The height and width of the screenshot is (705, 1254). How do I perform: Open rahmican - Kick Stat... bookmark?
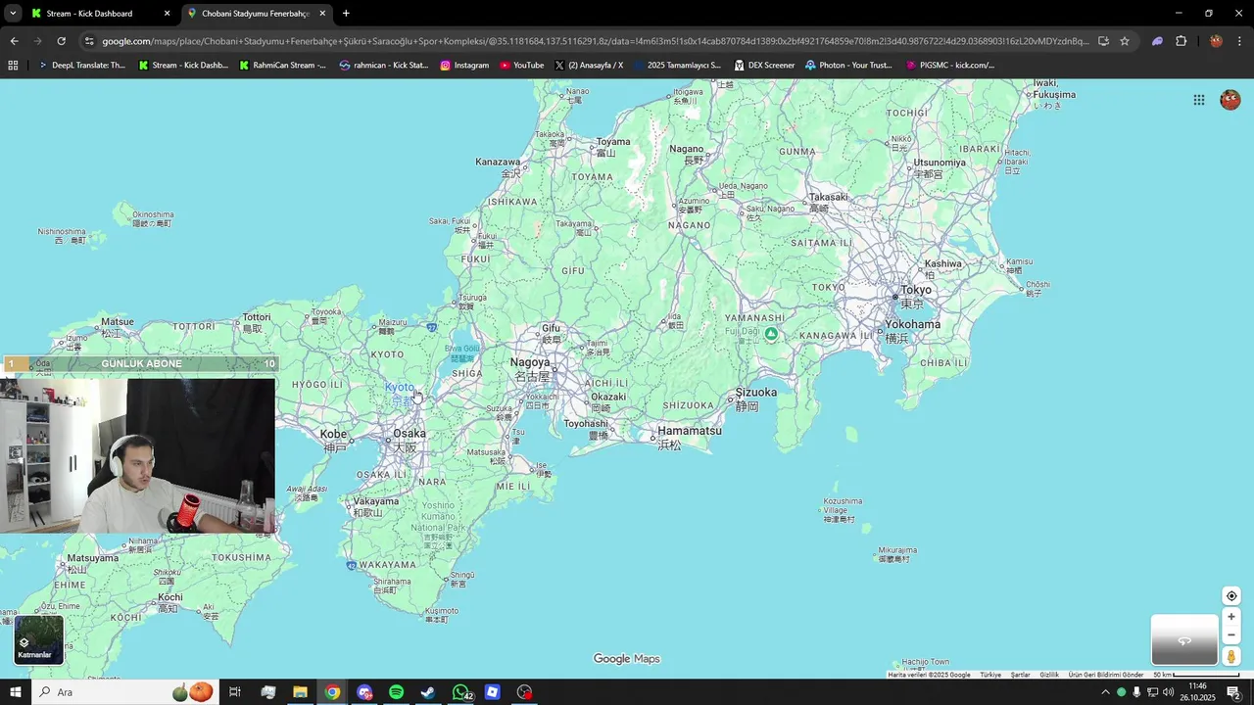point(383,66)
